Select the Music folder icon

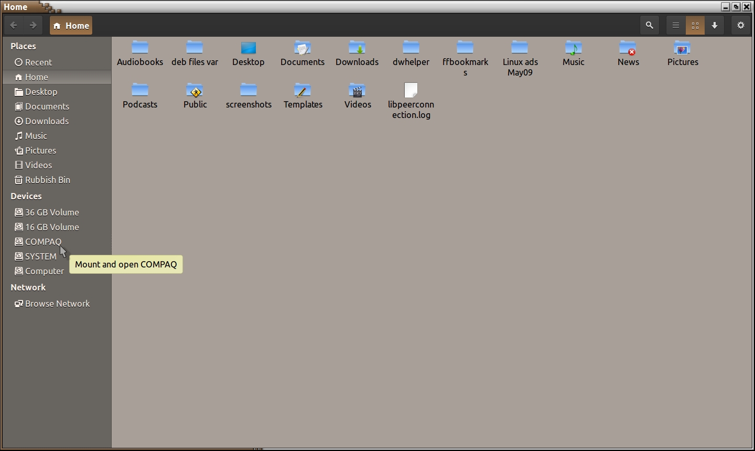(x=573, y=48)
